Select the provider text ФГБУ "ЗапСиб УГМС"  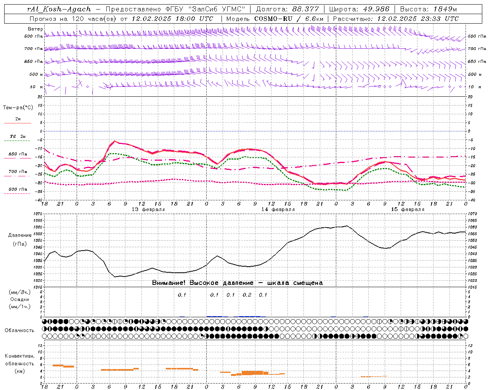205,10
